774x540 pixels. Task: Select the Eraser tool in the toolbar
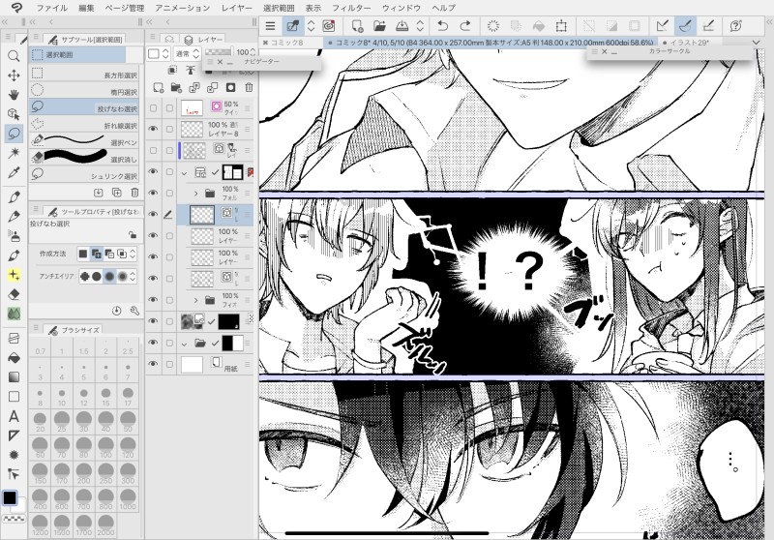click(14, 295)
